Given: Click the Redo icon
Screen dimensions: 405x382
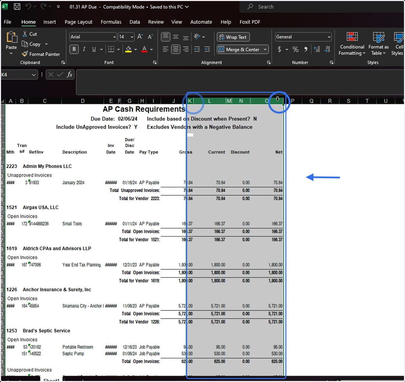Looking at the screenshot, I should click(x=44, y=6).
